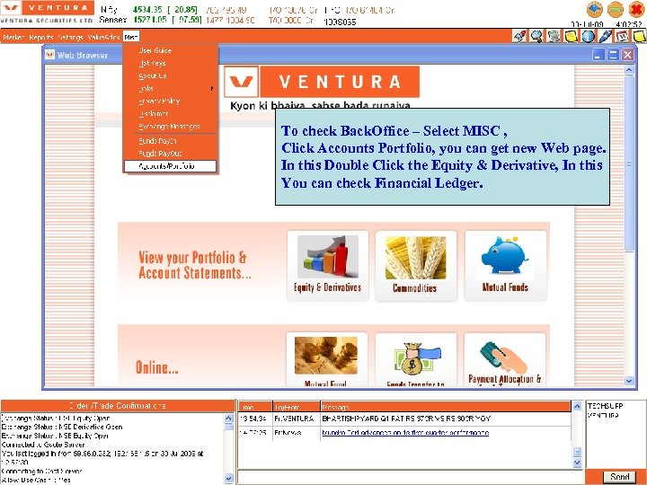The height and width of the screenshot is (485, 647).
Task: Click the Ventura banner logo on web page
Action: (322, 81)
